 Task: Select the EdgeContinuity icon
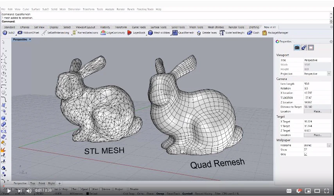coord(103,33)
